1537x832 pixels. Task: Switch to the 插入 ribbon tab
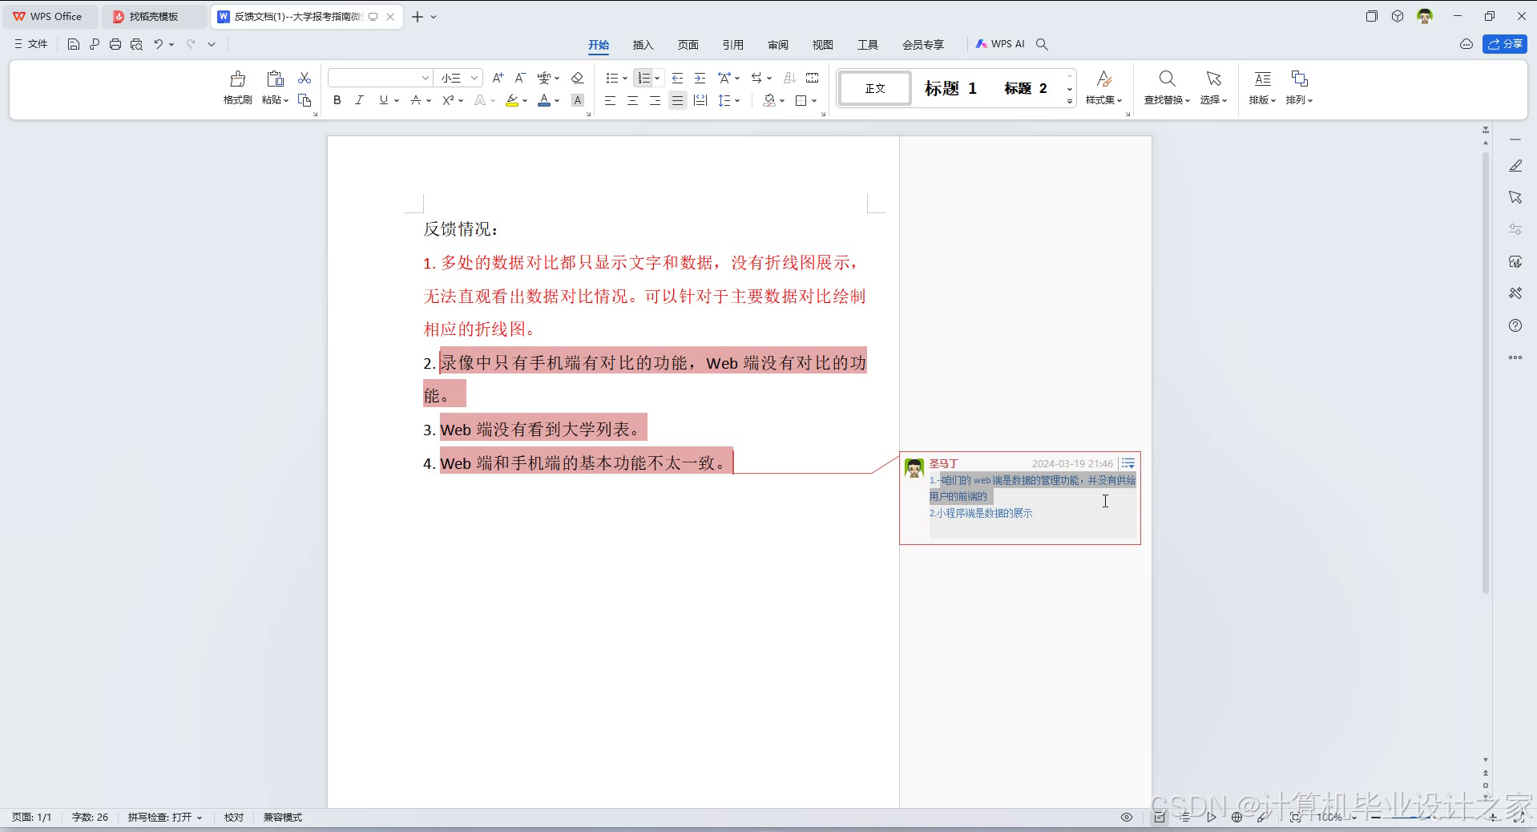643,45
